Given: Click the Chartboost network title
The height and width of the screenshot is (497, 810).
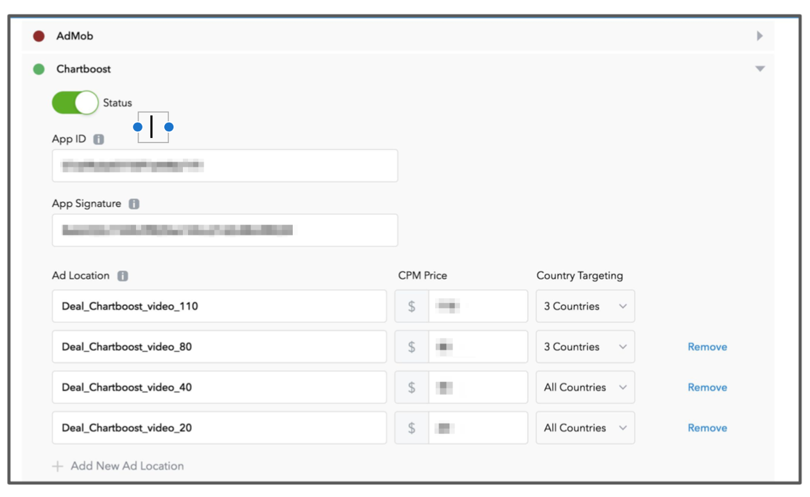Looking at the screenshot, I should pos(83,69).
